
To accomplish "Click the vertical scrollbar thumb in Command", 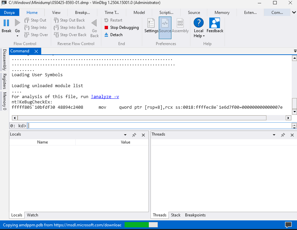I will [294, 103].
